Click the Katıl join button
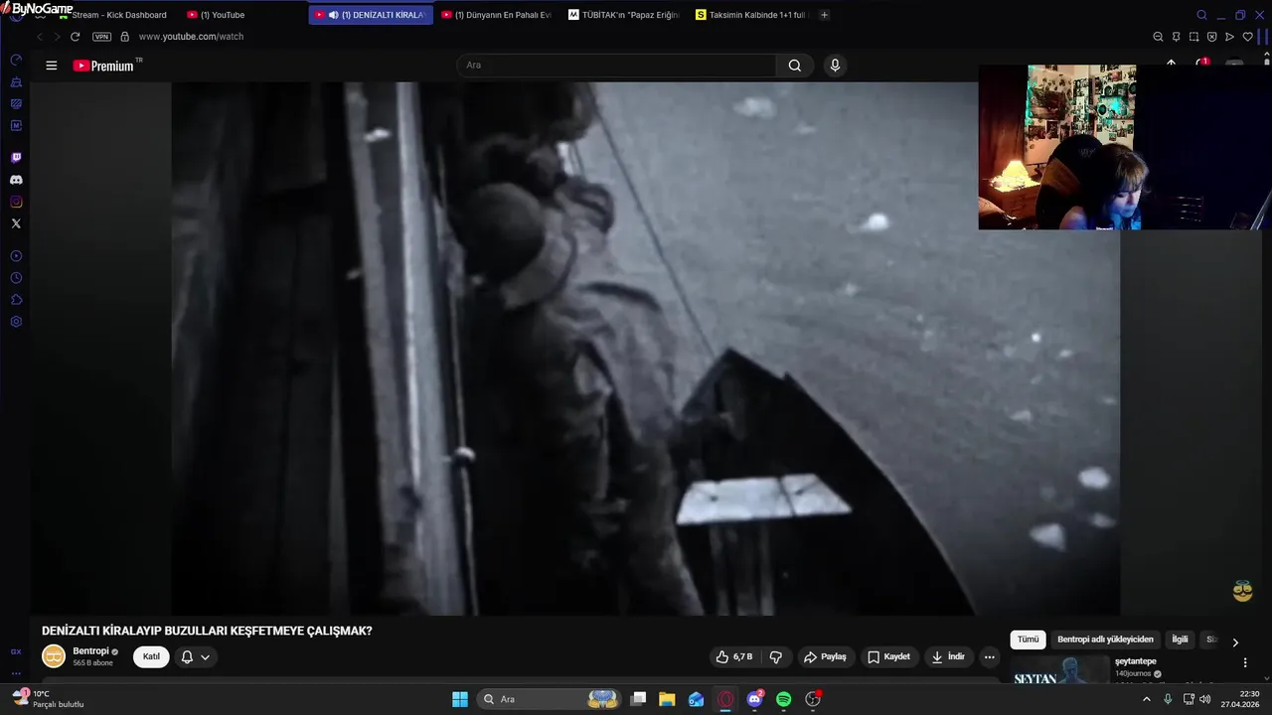 [x=151, y=656]
